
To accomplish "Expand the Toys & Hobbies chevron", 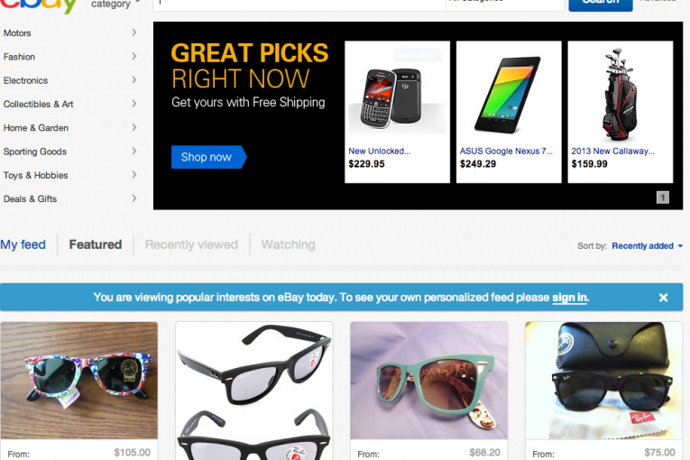I will pos(134,175).
